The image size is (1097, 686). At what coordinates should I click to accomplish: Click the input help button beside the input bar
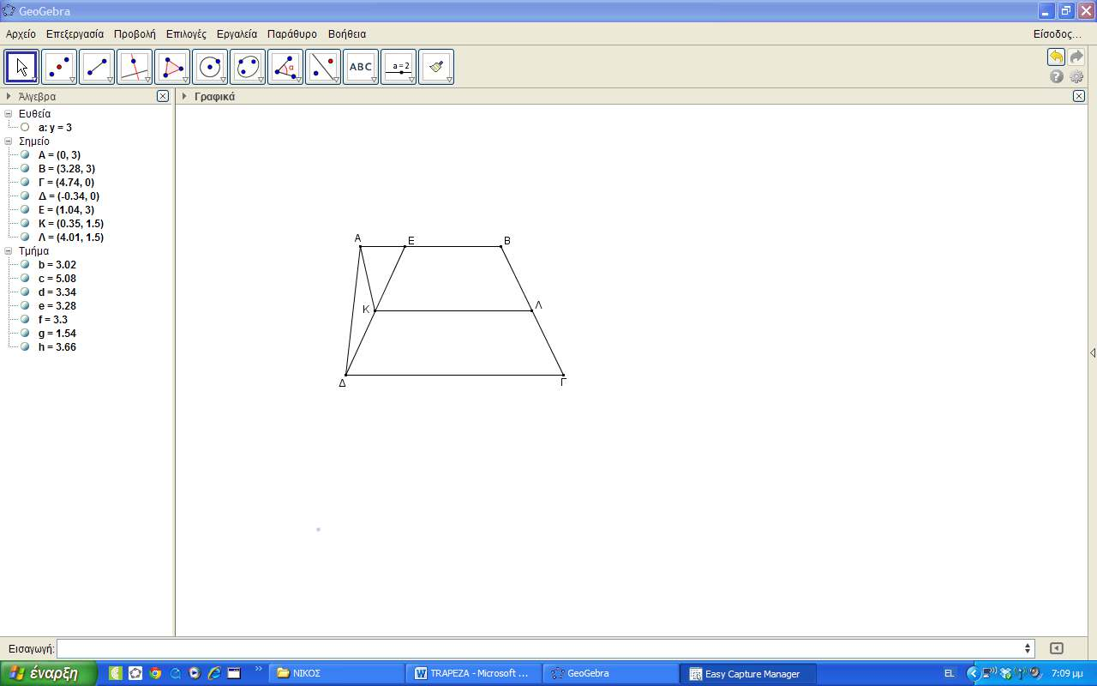[1057, 649]
